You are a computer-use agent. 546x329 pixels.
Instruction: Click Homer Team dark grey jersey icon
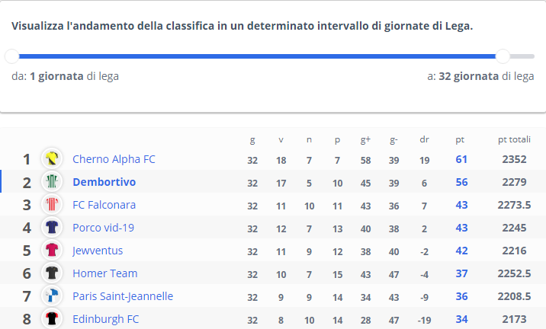click(x=52, y=273)
